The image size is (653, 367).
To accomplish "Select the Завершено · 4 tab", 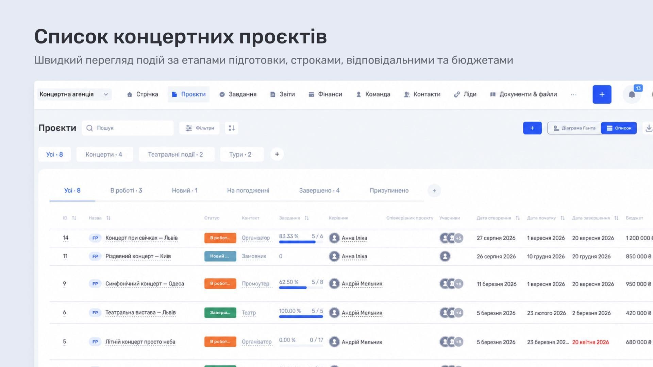I will (319, 191).
